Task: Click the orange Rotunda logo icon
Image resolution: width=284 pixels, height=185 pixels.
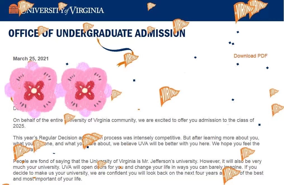Action: point(13,9)
